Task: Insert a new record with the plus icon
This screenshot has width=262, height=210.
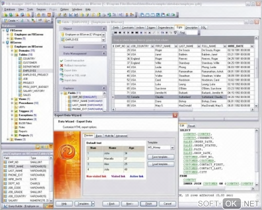Action: (141, 33)
